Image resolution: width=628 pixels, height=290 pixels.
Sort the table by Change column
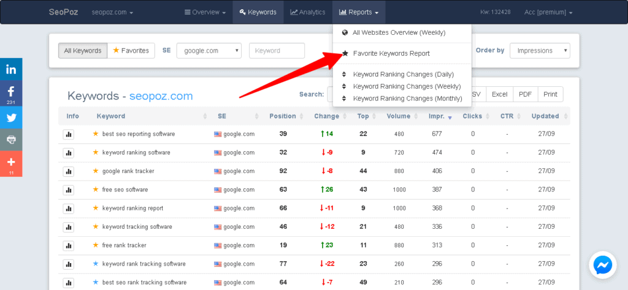tap(329, 116)
